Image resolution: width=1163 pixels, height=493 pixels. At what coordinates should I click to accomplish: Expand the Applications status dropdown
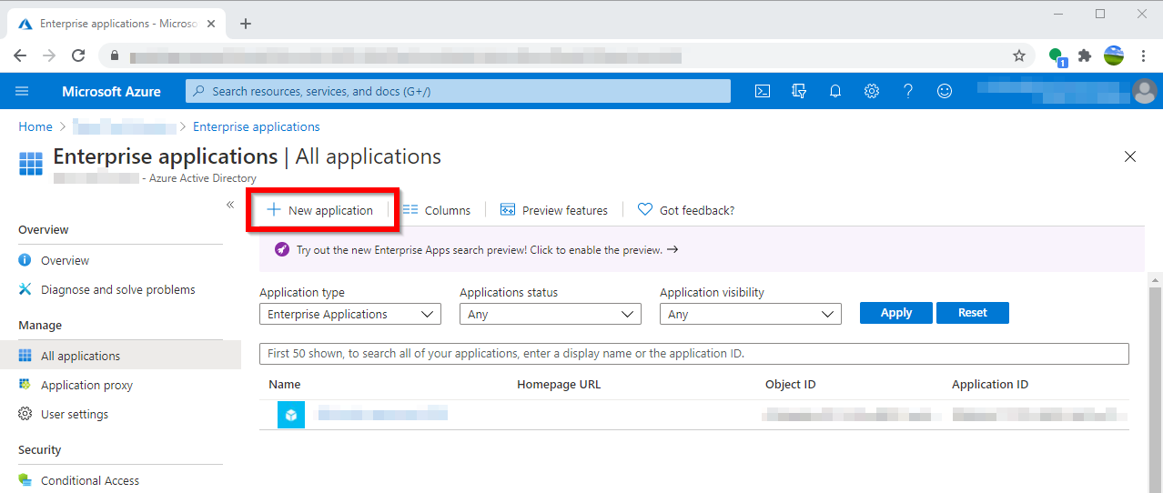(x=550, y=314)
